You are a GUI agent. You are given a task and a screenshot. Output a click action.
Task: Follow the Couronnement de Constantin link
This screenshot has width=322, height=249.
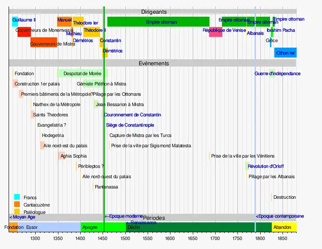click(x=132, y=115)
